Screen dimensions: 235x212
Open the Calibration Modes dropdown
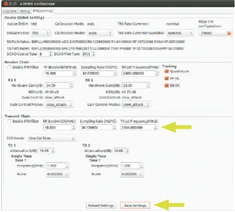(100, 33)
